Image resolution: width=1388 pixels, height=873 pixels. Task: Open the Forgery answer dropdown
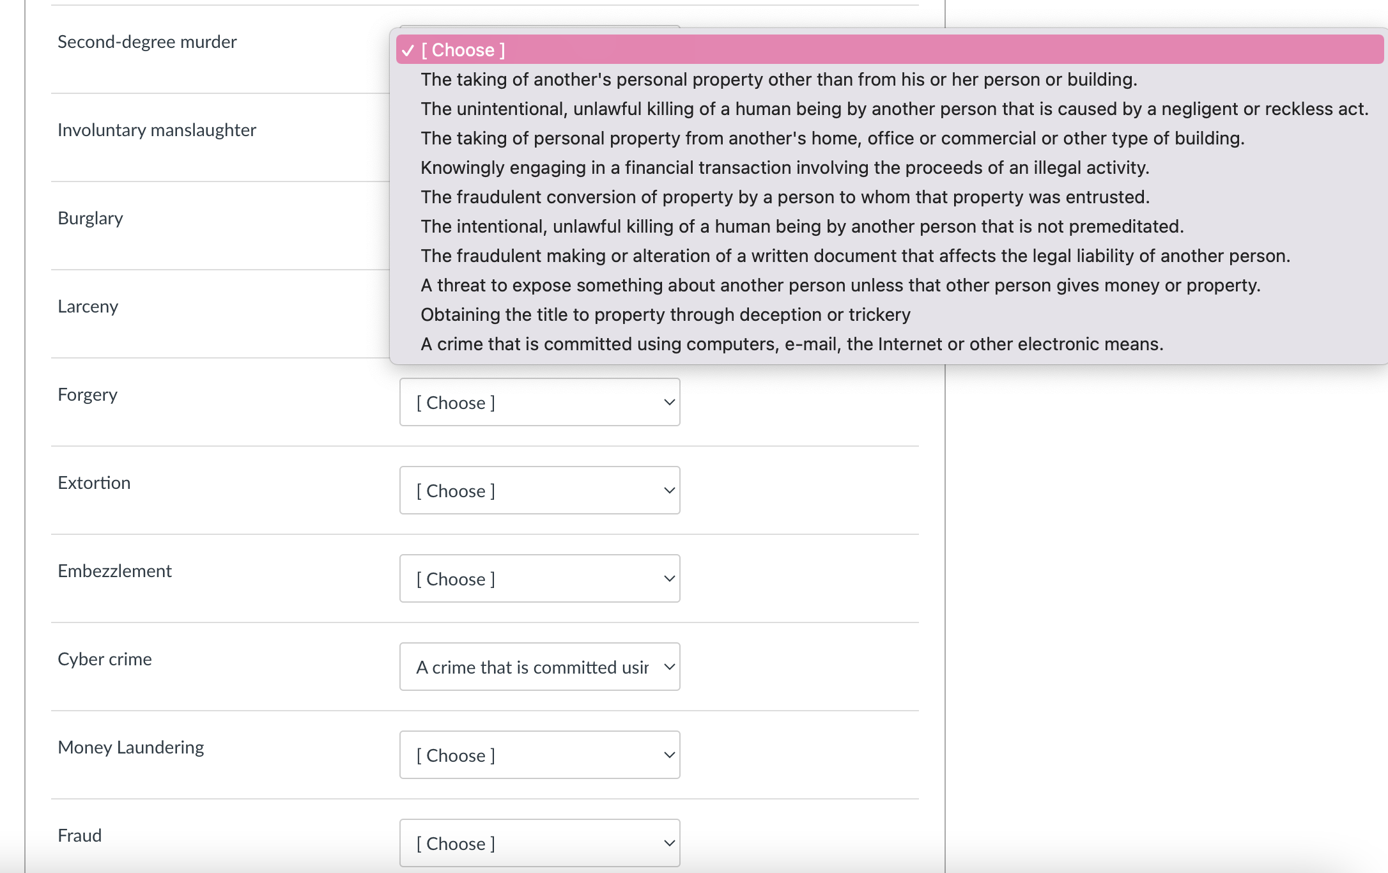(x=539, y=402)
